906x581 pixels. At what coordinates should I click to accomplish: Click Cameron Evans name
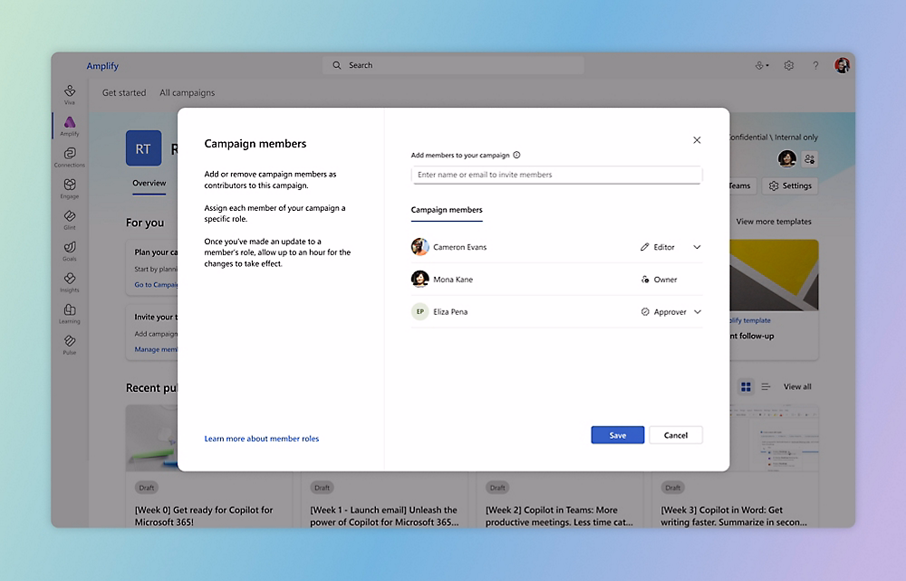pyautogui.click(x=460, y=247)
